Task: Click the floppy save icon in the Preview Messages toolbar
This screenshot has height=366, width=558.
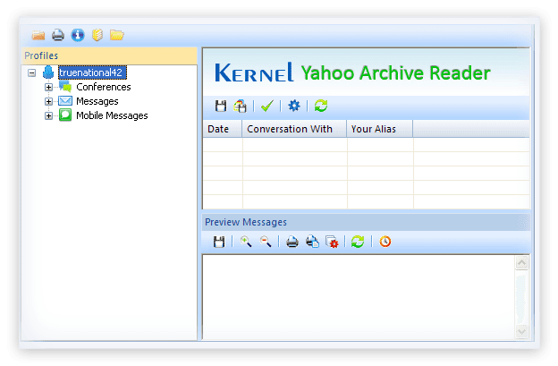Action: (x=219, y=242)
